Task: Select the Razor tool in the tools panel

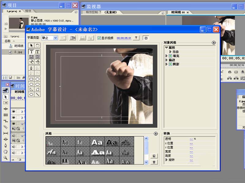Action: (6, 127)
